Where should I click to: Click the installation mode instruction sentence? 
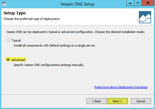76,32
